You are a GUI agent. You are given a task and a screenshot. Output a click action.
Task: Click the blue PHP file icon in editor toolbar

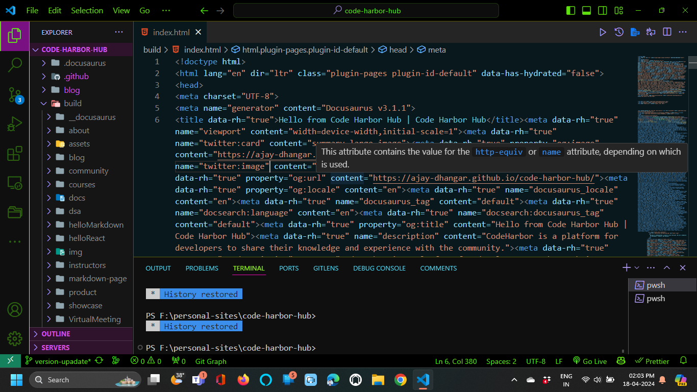click(x=635, y=32)
